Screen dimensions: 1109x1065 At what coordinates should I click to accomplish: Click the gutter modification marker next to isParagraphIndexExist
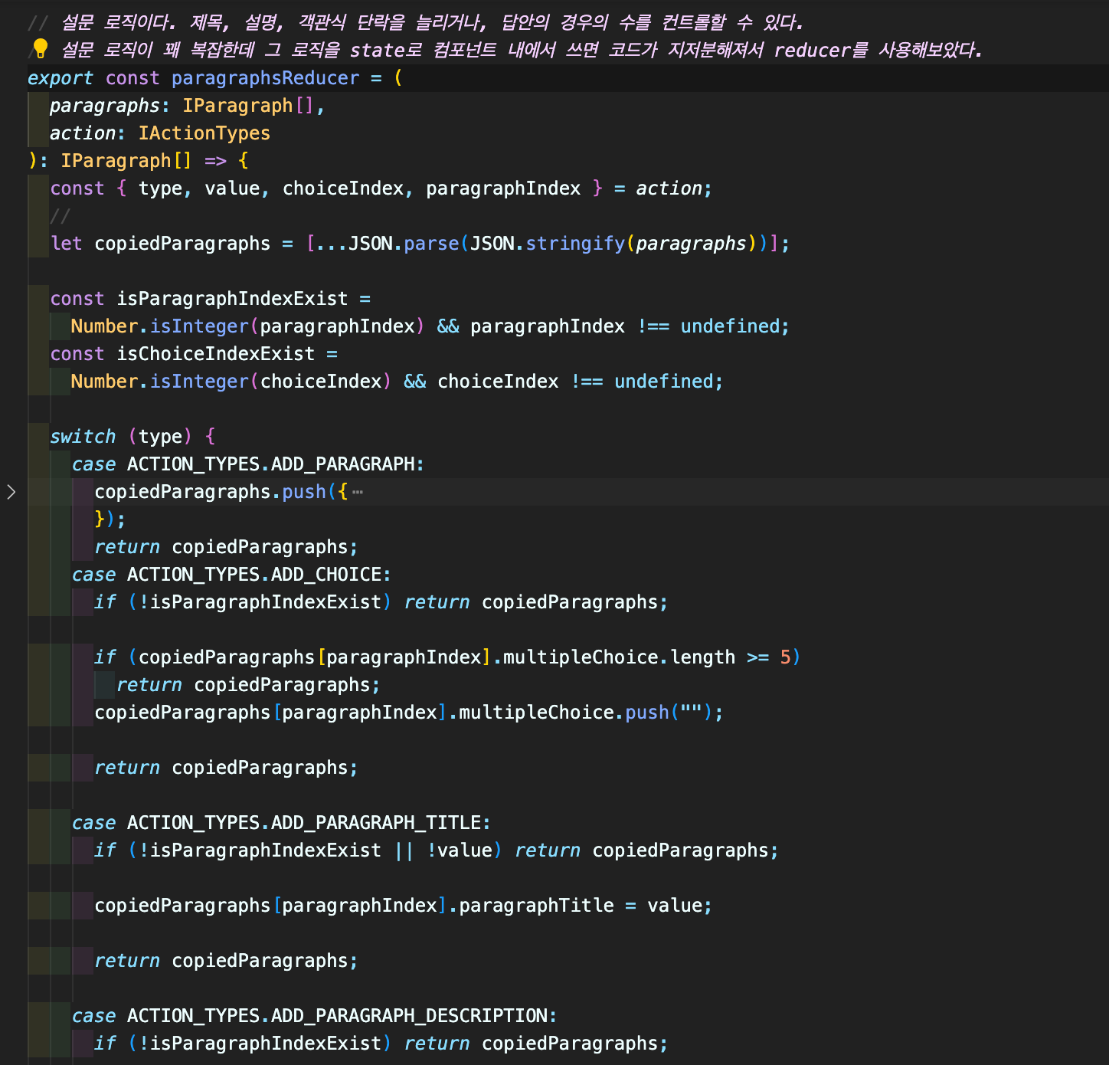(x=39, y=299)
